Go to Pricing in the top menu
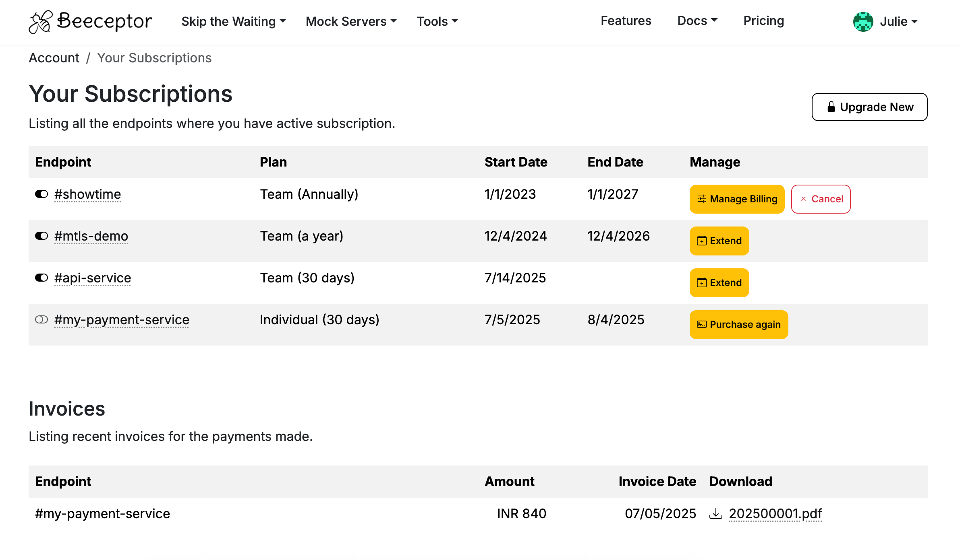This screenshot has width=962, height=560. 763,21
